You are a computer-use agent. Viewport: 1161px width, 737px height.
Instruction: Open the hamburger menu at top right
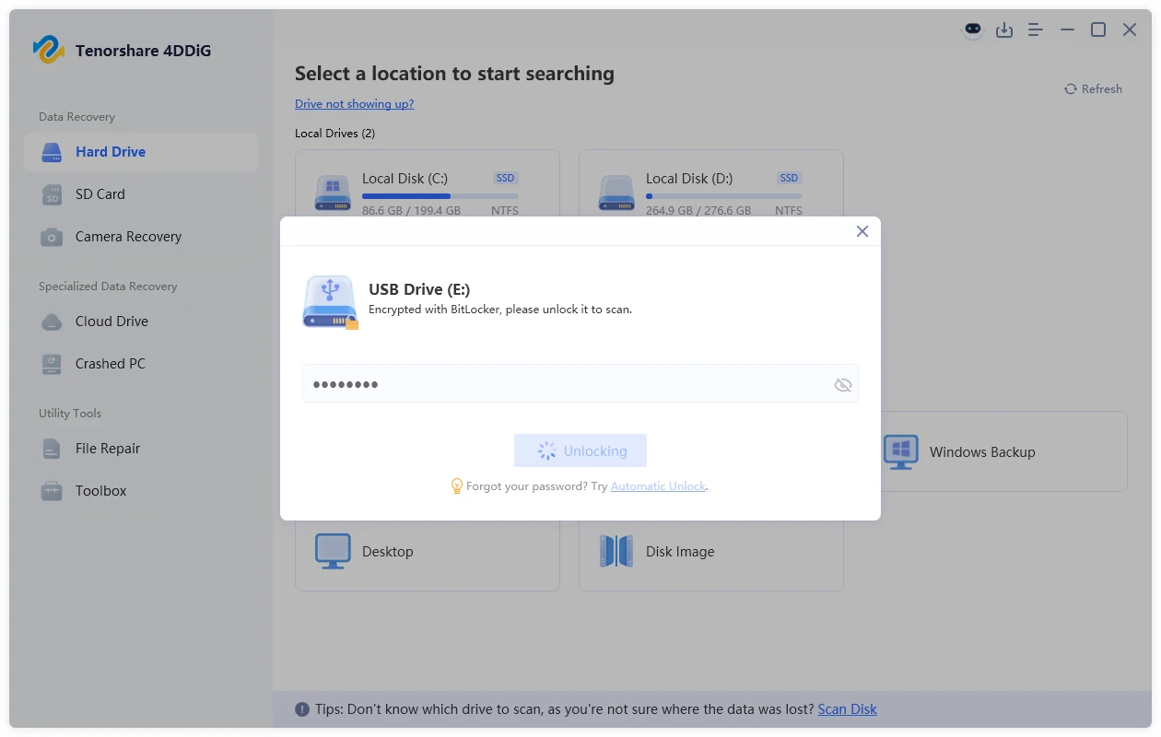click(1035, 29)
